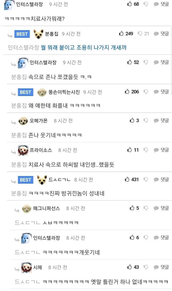Open username 매그니퍼선스
Screen dimensions: 172x291
[x=46, y=208]
